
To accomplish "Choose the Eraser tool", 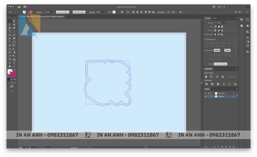I will click(x=14, y=38).
